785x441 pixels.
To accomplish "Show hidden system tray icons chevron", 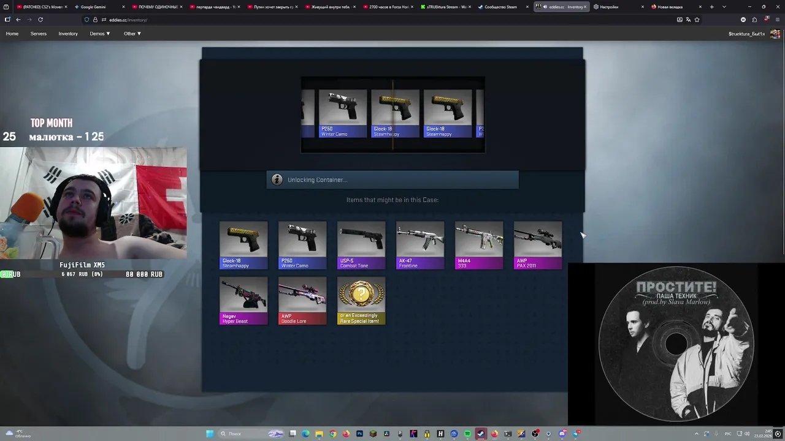I will click(x=696, y=434).
